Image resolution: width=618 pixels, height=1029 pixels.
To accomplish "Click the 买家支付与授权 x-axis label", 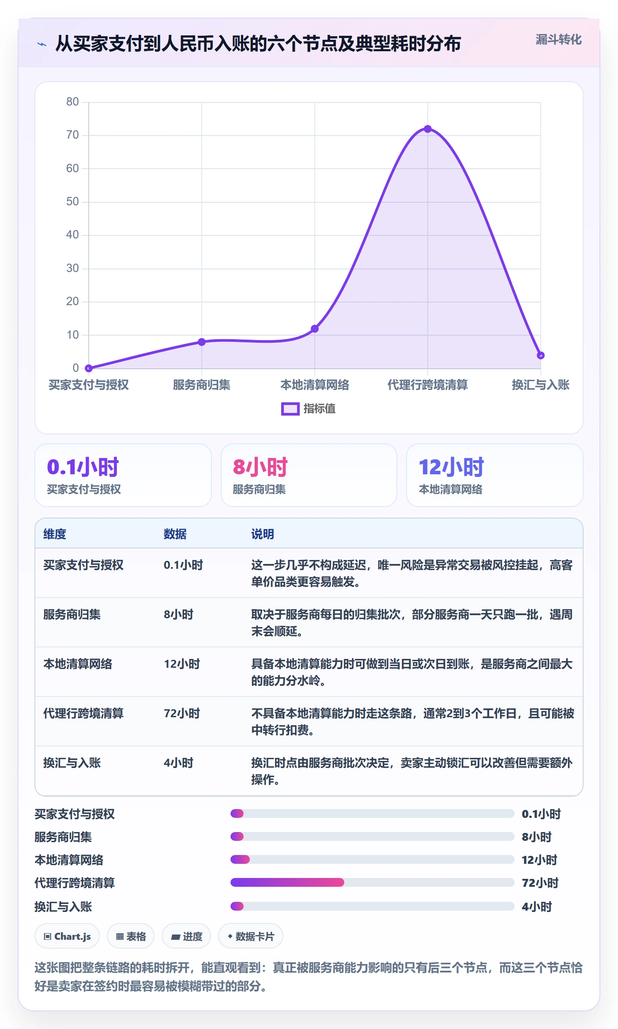I will pyautogui.click(x=89, y=385).
